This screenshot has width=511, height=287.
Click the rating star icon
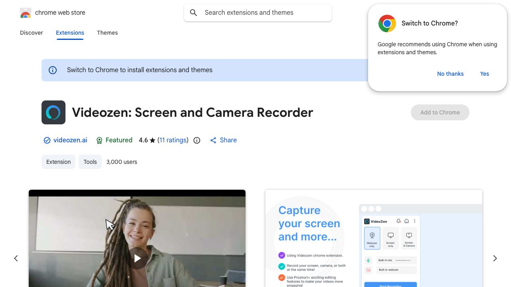[153, 140]
